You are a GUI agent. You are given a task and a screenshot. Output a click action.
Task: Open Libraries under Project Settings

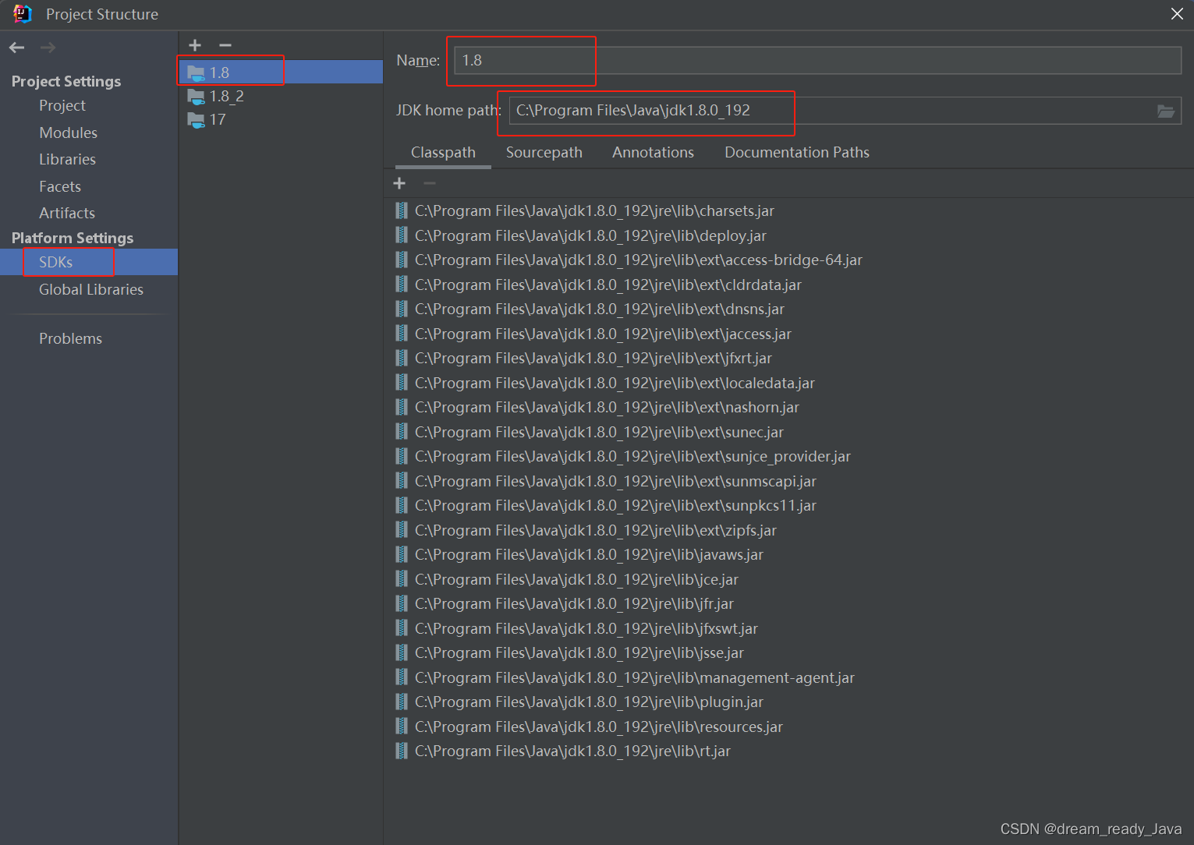[67, 159]
